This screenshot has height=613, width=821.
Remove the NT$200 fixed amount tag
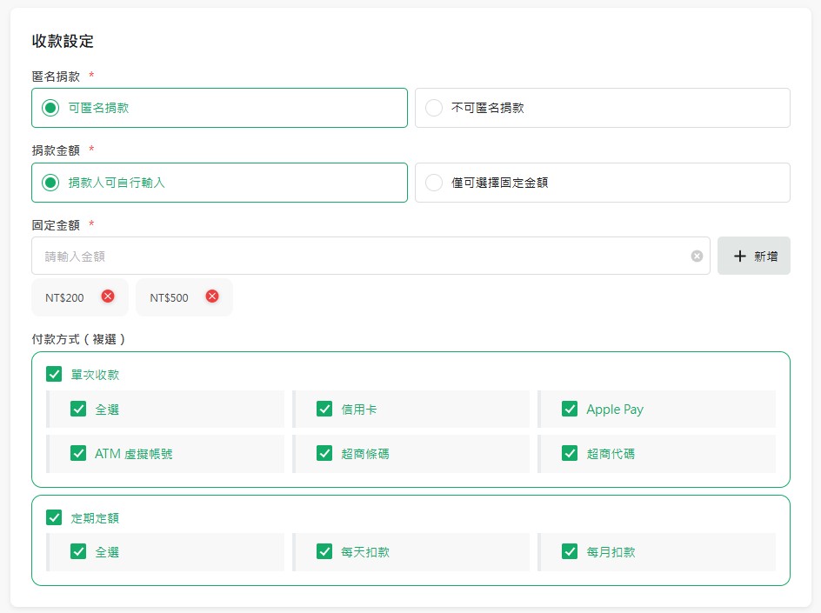[108, 297]
